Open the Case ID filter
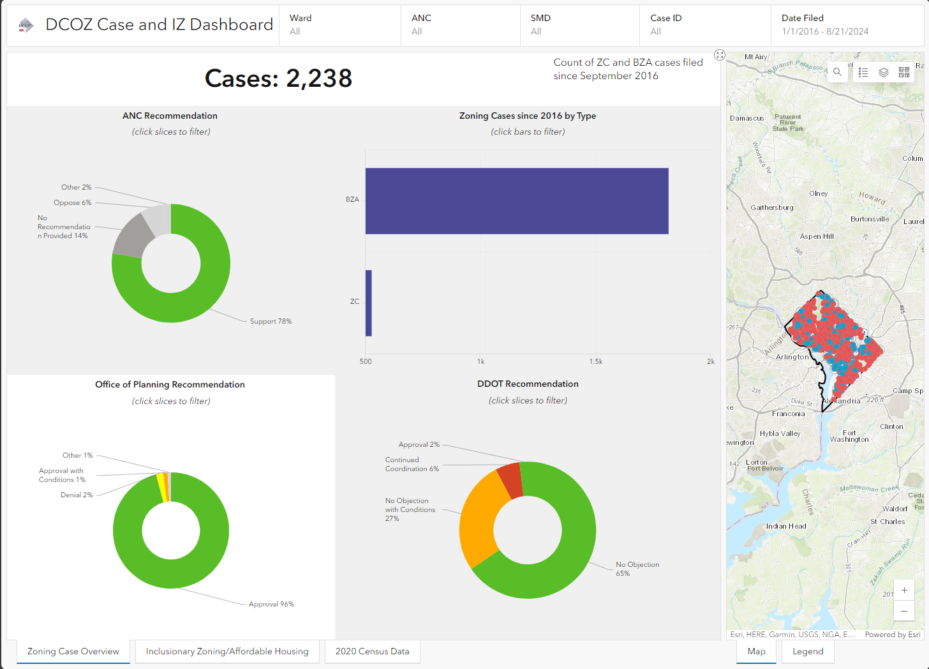Screen dimensions: 929x669 (x=704, y=25)
